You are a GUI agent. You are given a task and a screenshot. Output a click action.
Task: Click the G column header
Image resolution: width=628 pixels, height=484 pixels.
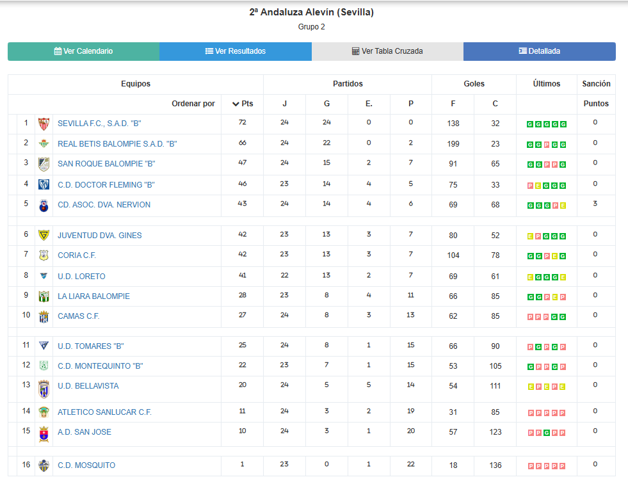point(327,104)
